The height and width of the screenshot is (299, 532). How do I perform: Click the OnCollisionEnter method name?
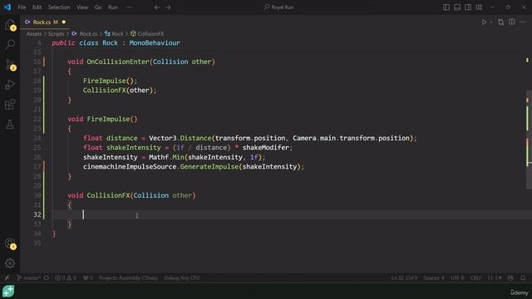[118, 61]
